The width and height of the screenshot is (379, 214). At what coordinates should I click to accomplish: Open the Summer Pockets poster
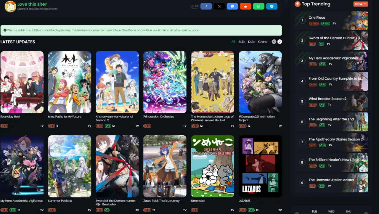click(x=70, y=166)
